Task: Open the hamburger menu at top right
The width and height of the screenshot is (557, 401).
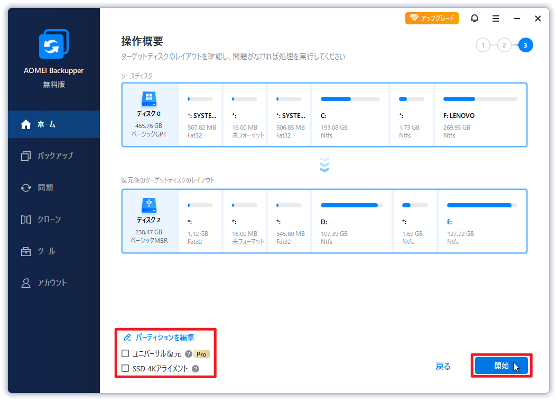Action: tap(495, 18)
